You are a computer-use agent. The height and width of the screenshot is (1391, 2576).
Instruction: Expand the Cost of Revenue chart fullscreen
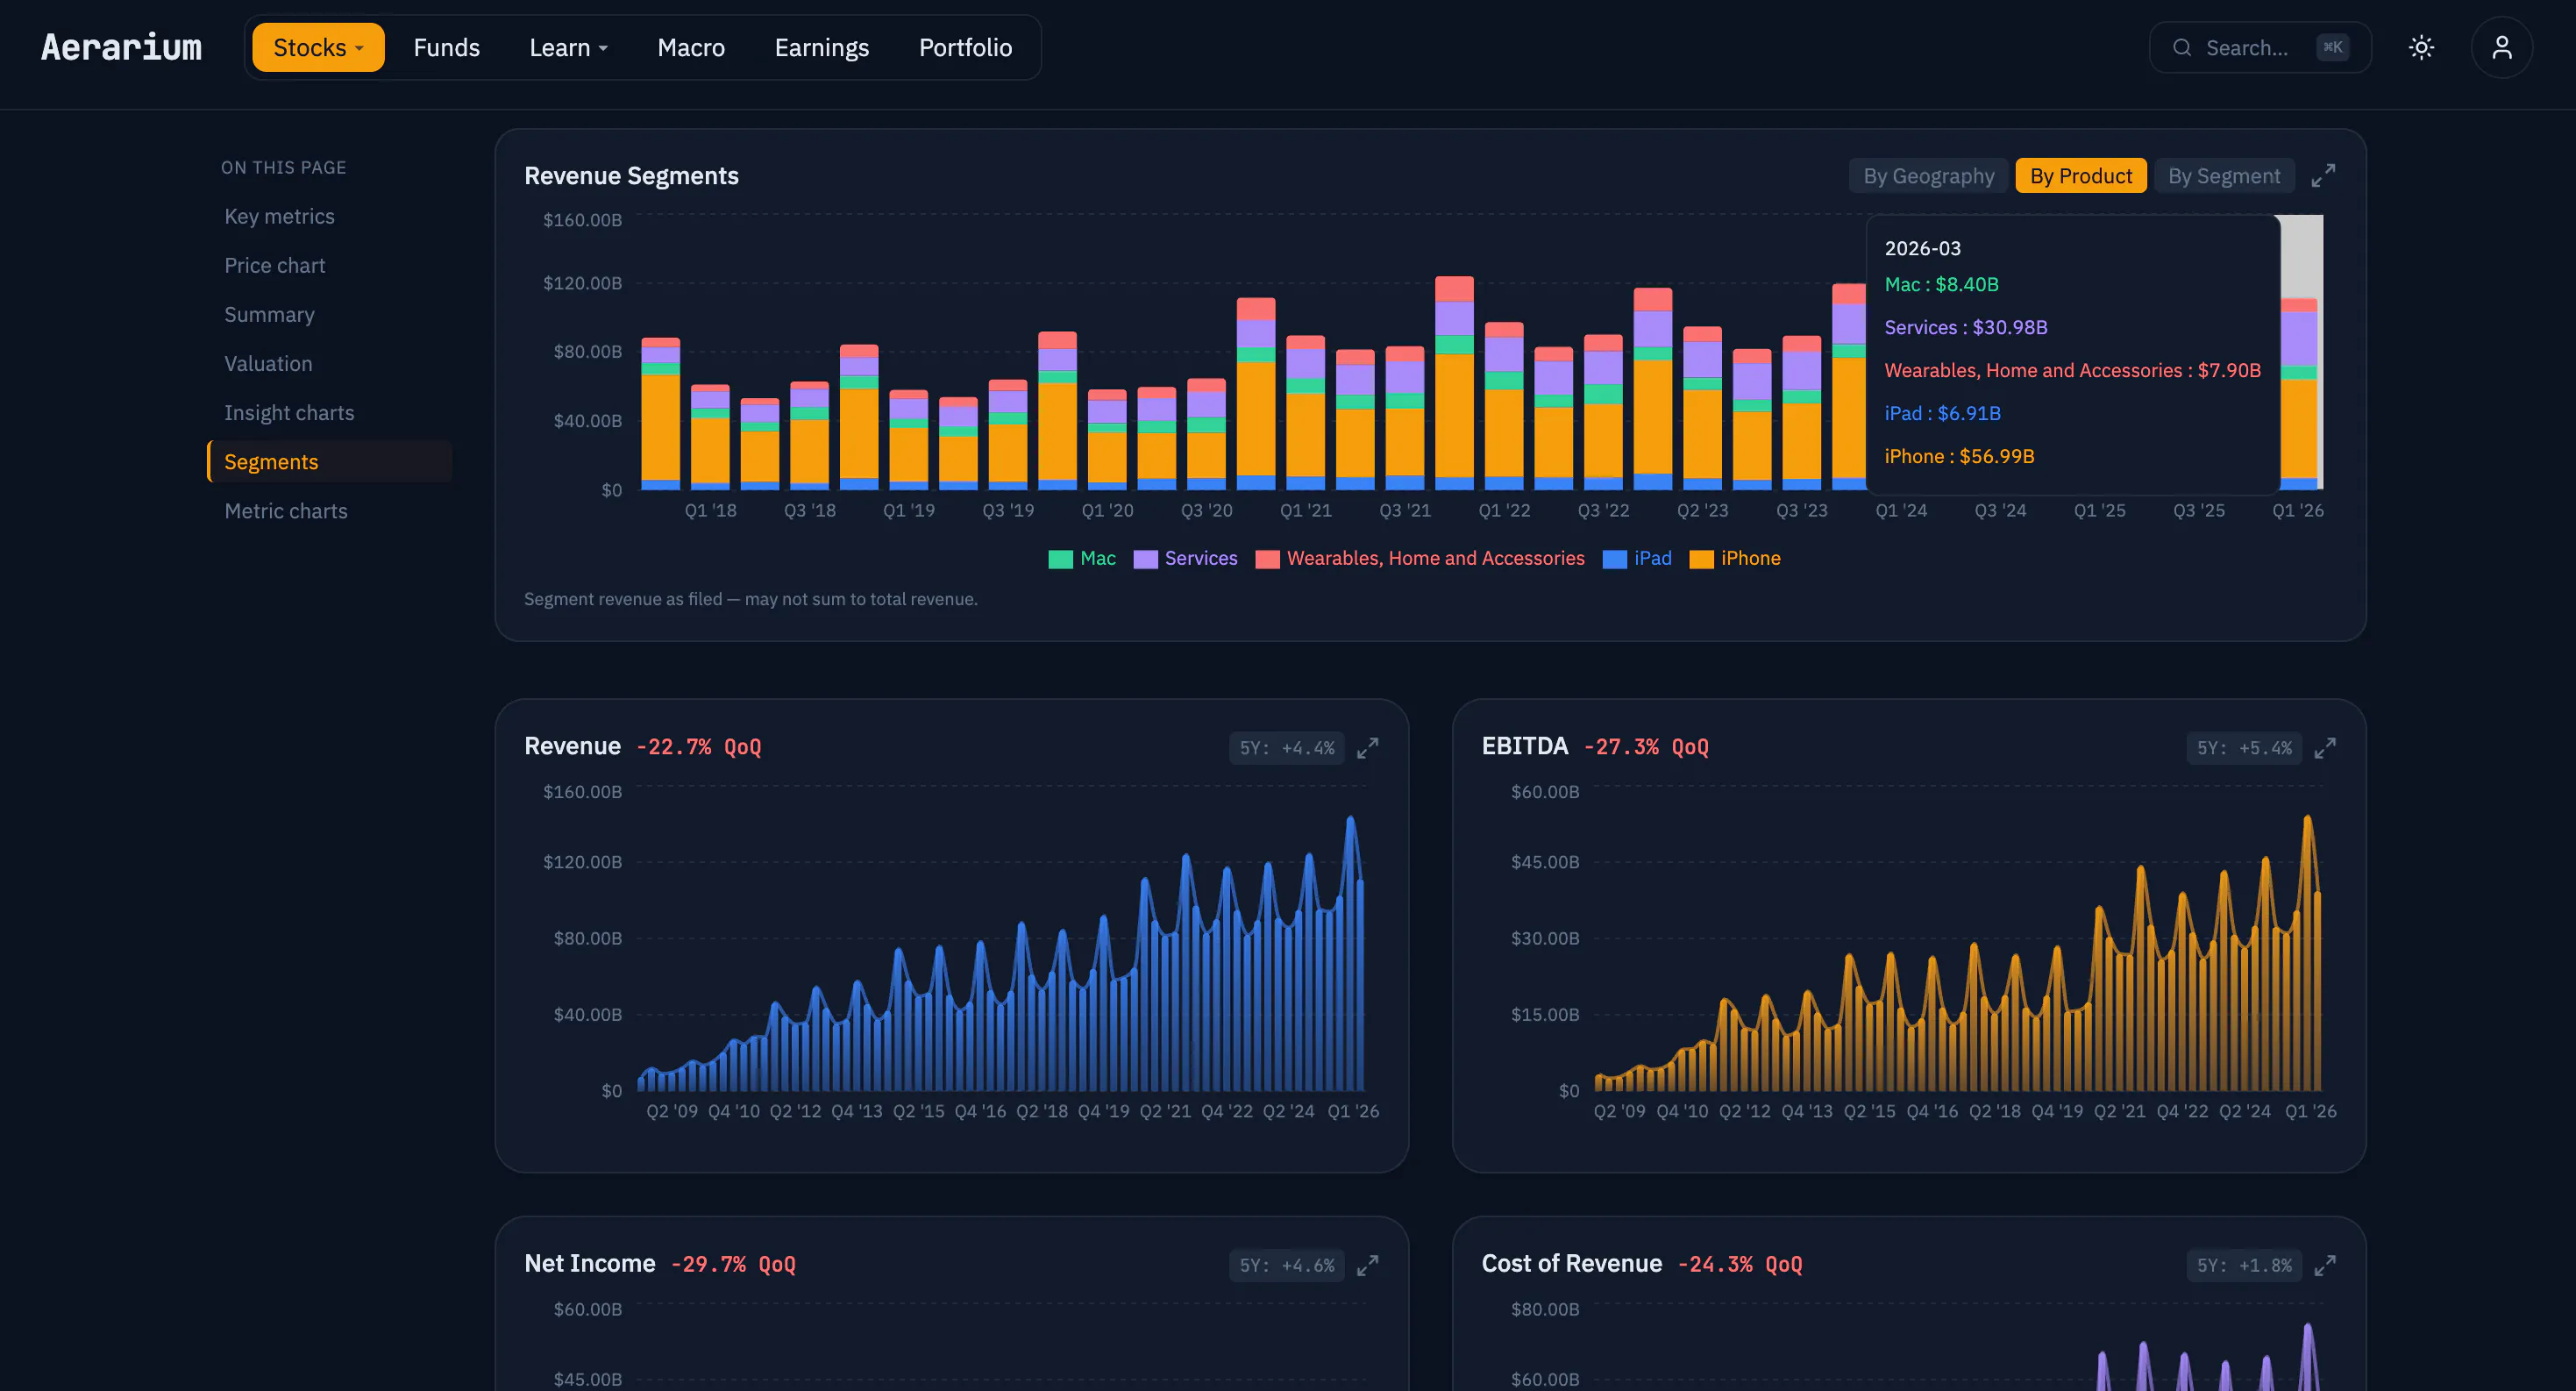pos(2325,1265)
